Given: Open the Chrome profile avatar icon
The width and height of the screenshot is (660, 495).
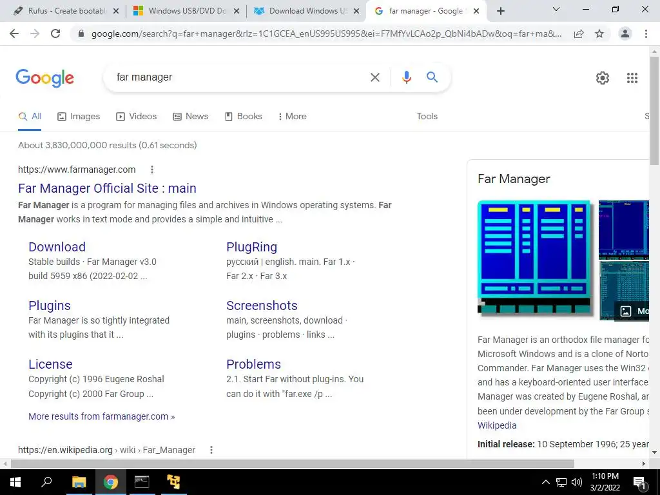Looking at the screenshot, I should point(625,34).
